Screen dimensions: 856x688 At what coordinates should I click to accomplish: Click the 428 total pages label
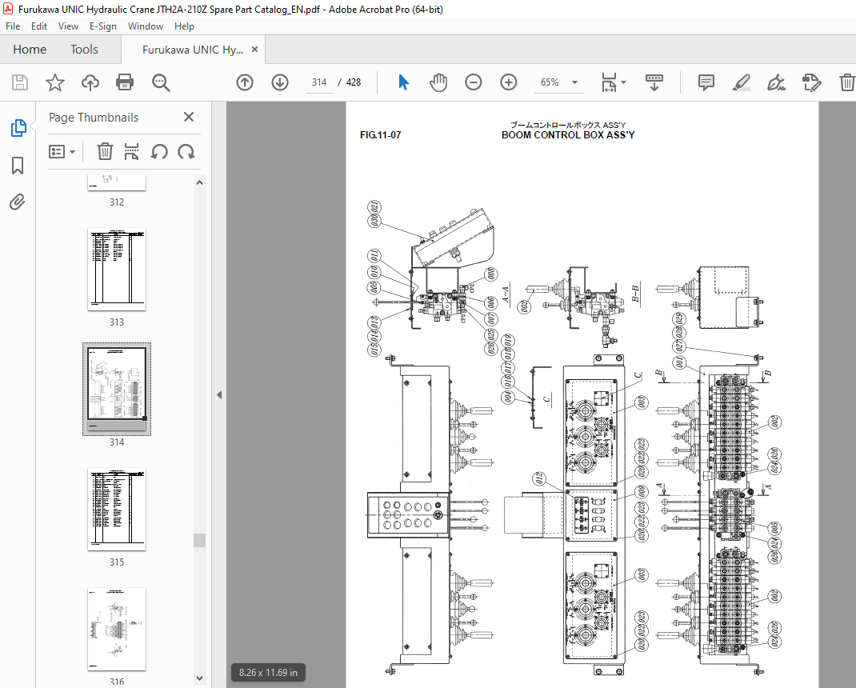[x=354, y=82]
